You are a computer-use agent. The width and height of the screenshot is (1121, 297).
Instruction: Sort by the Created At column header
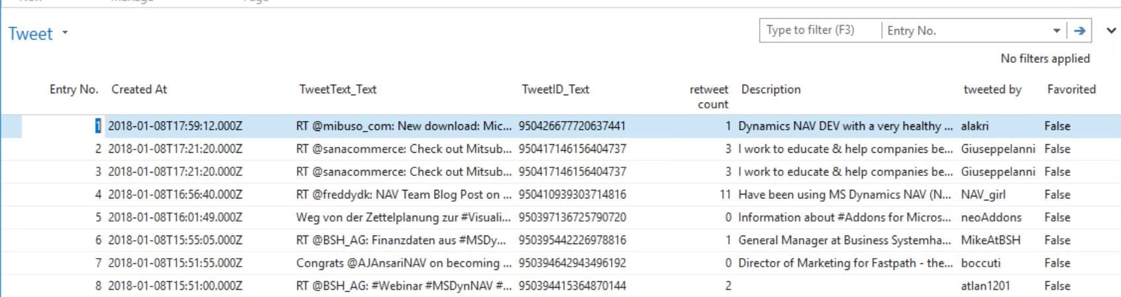coord(139,89)
